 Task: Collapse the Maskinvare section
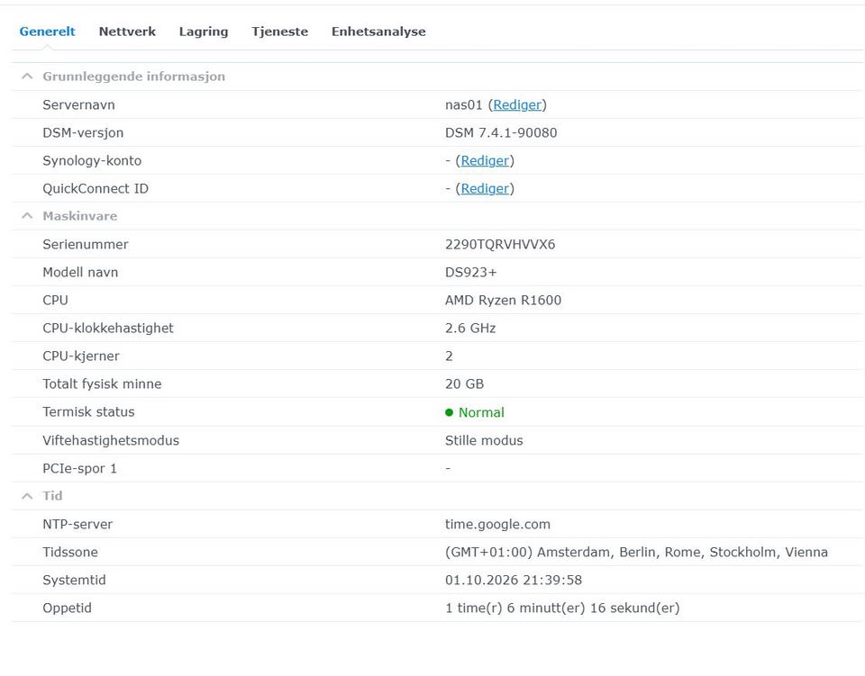tap(27, 216)
